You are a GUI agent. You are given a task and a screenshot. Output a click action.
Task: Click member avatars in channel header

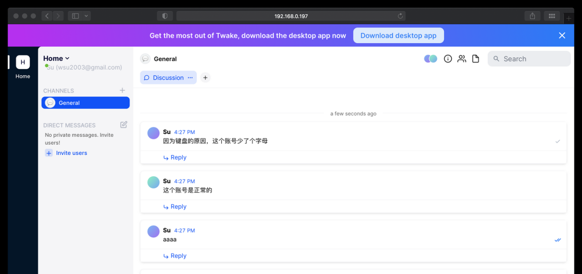click(430, 59)
